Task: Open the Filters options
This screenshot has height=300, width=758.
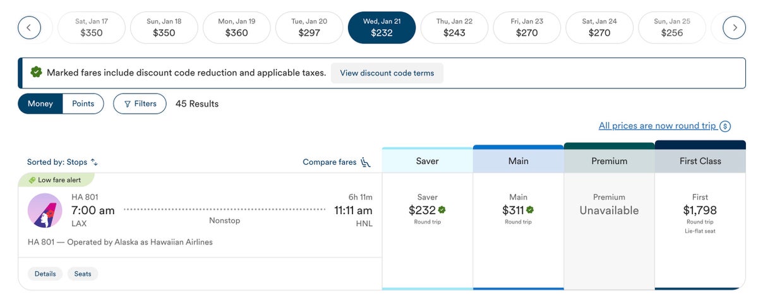Action: point(140,104)
